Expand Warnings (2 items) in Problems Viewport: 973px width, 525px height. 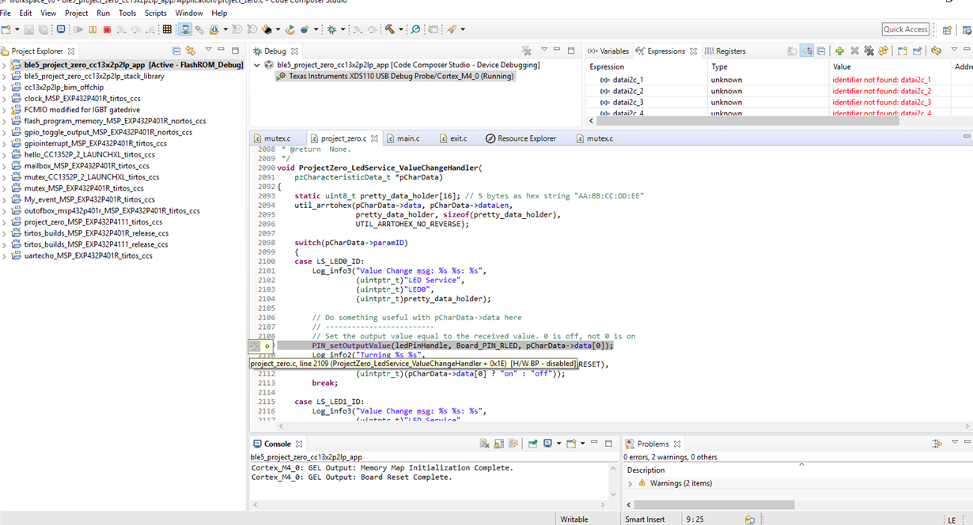(x=630, y=483)
